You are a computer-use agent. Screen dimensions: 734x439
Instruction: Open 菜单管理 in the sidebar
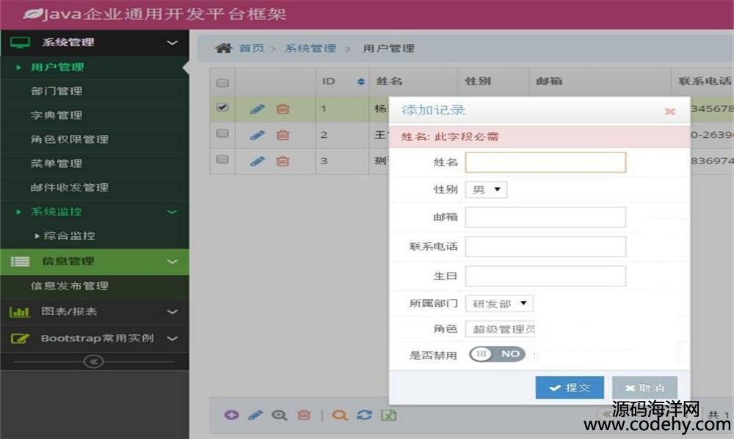click(x=57, y=163)
